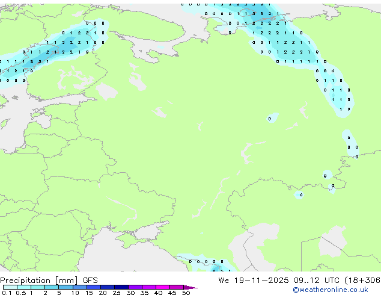Pick the 20–25 mm legend color
The image size is (381, 295).
pos(108,287)
